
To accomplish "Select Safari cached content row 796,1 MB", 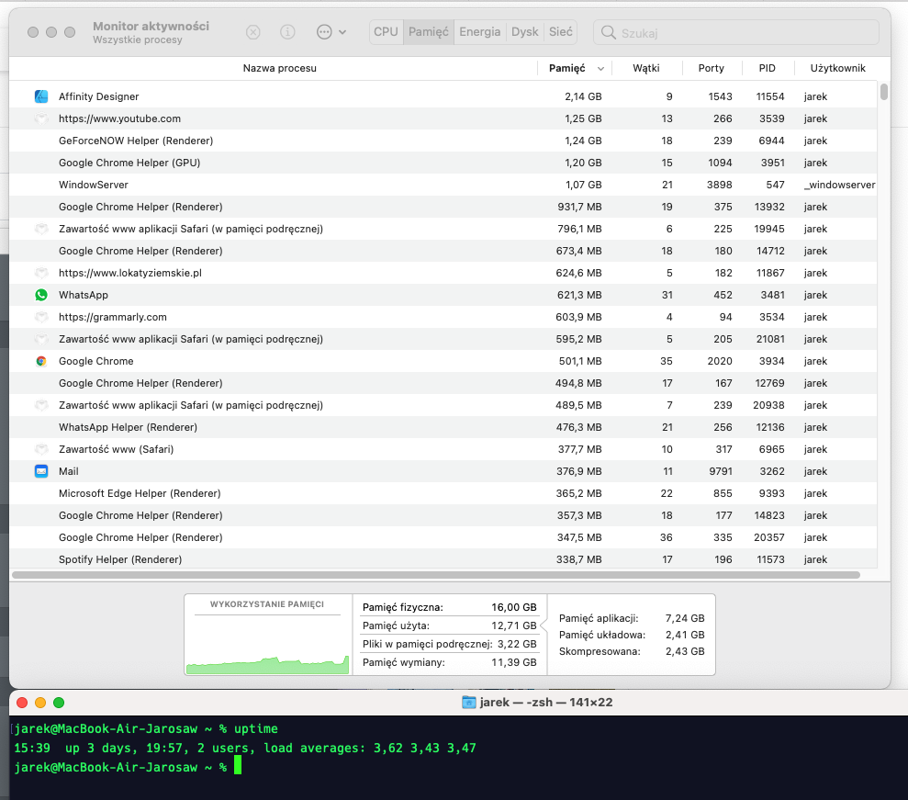I will (x=443, y=229).
